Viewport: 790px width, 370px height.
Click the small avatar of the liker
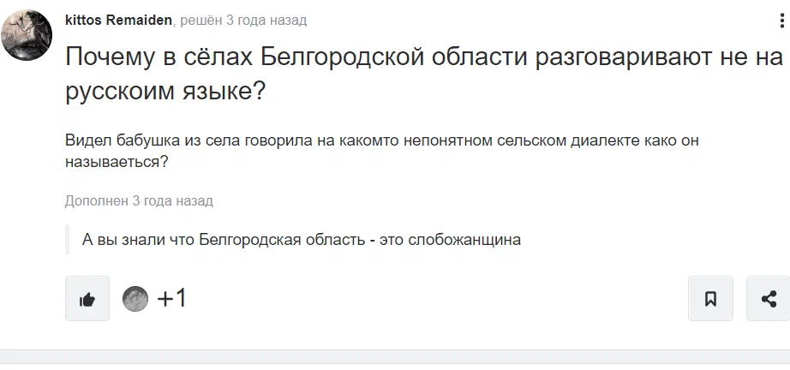(x=135, y=299)
